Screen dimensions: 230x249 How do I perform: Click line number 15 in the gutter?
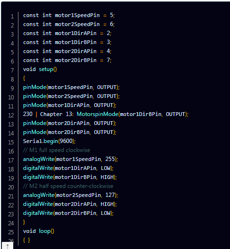pos(11,142)
